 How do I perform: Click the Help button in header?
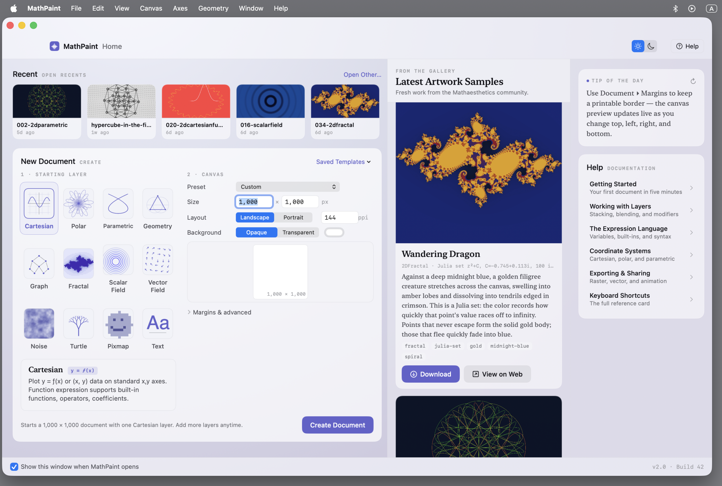[687, 46]
